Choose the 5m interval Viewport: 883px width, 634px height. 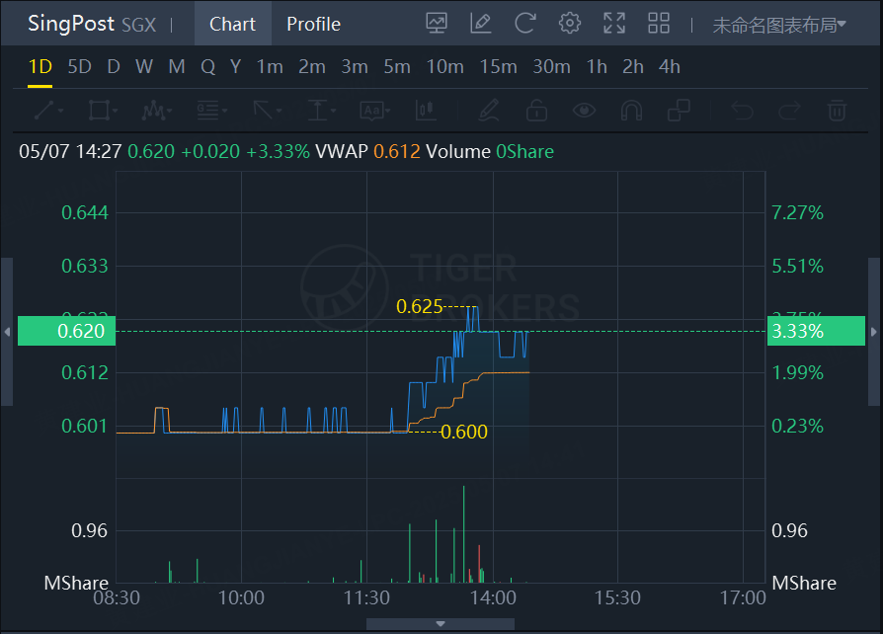[x=397, y=67]
